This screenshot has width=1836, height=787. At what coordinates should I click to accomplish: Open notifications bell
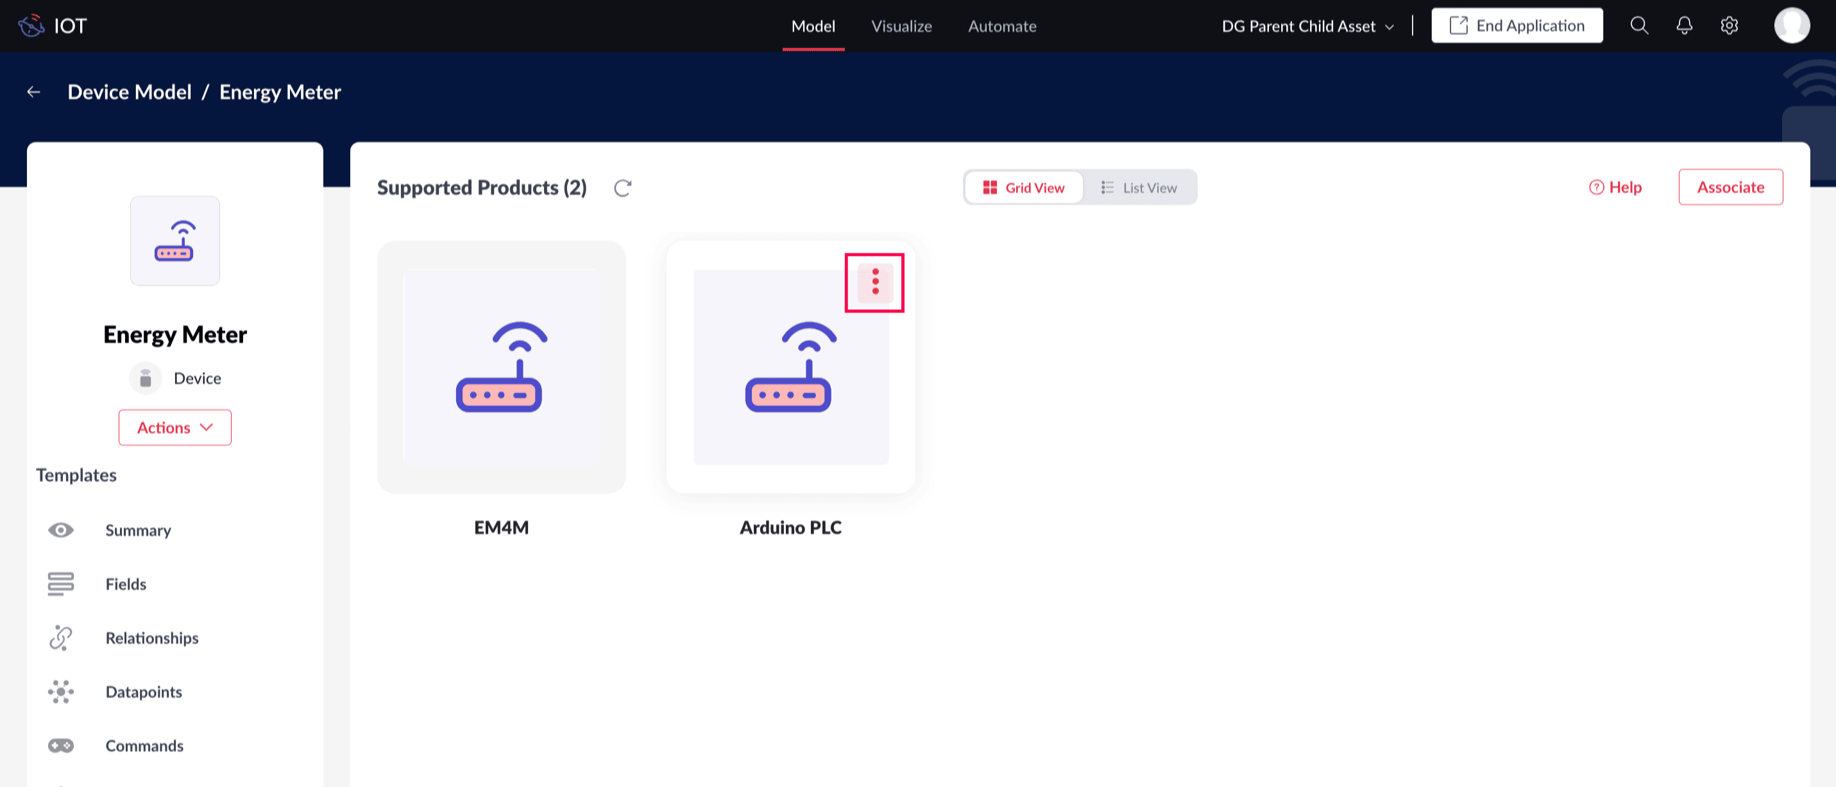pos(1683,26)
